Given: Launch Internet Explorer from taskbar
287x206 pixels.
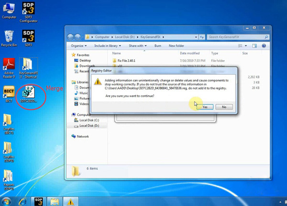Looking at the screenshot, I should click(22, 202).
